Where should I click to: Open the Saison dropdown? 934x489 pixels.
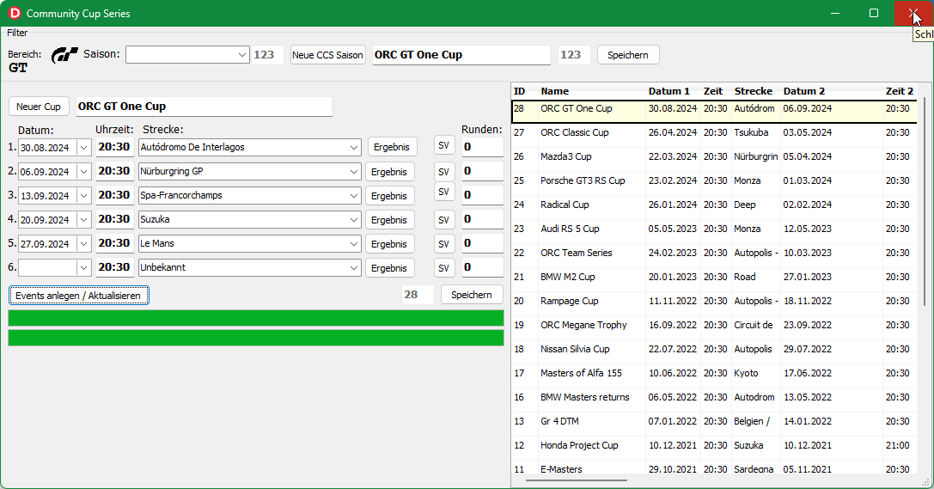click(x=241, y=55)
